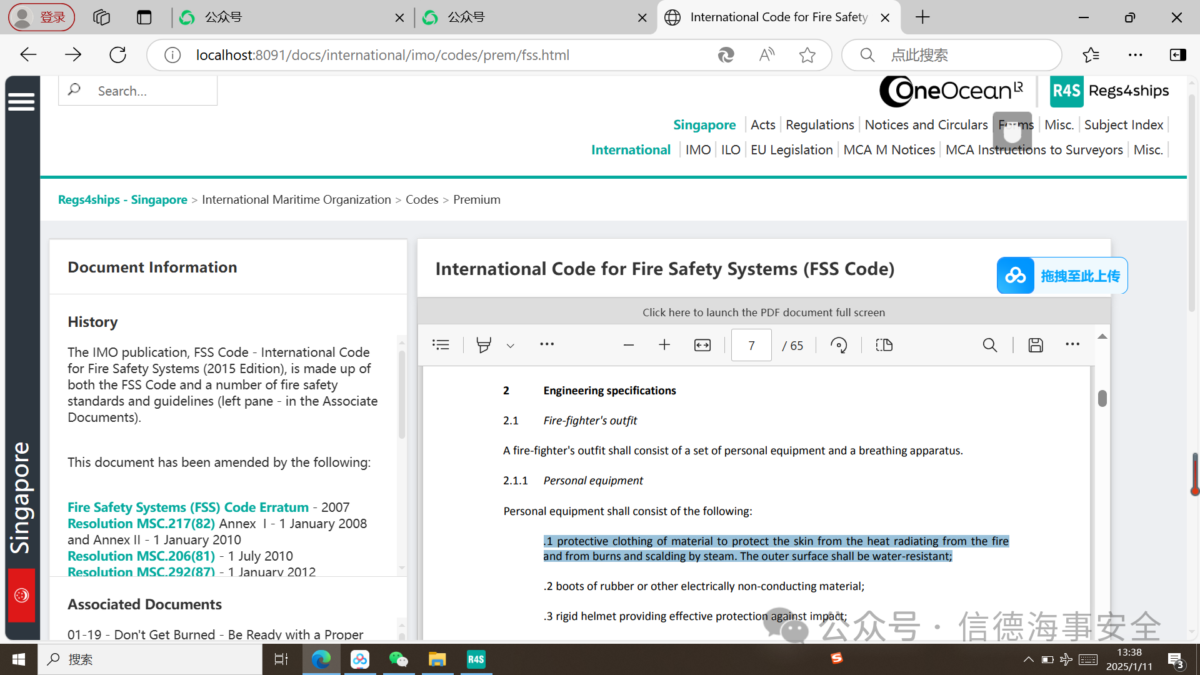The width and height of the screenshot is (1200, 675).
Task: Click the Windows taskbar 搜索 box
Action: coord(150,659)
